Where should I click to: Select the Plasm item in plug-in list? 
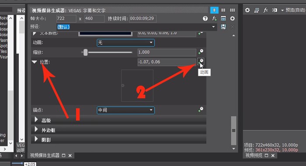point(3,40)
